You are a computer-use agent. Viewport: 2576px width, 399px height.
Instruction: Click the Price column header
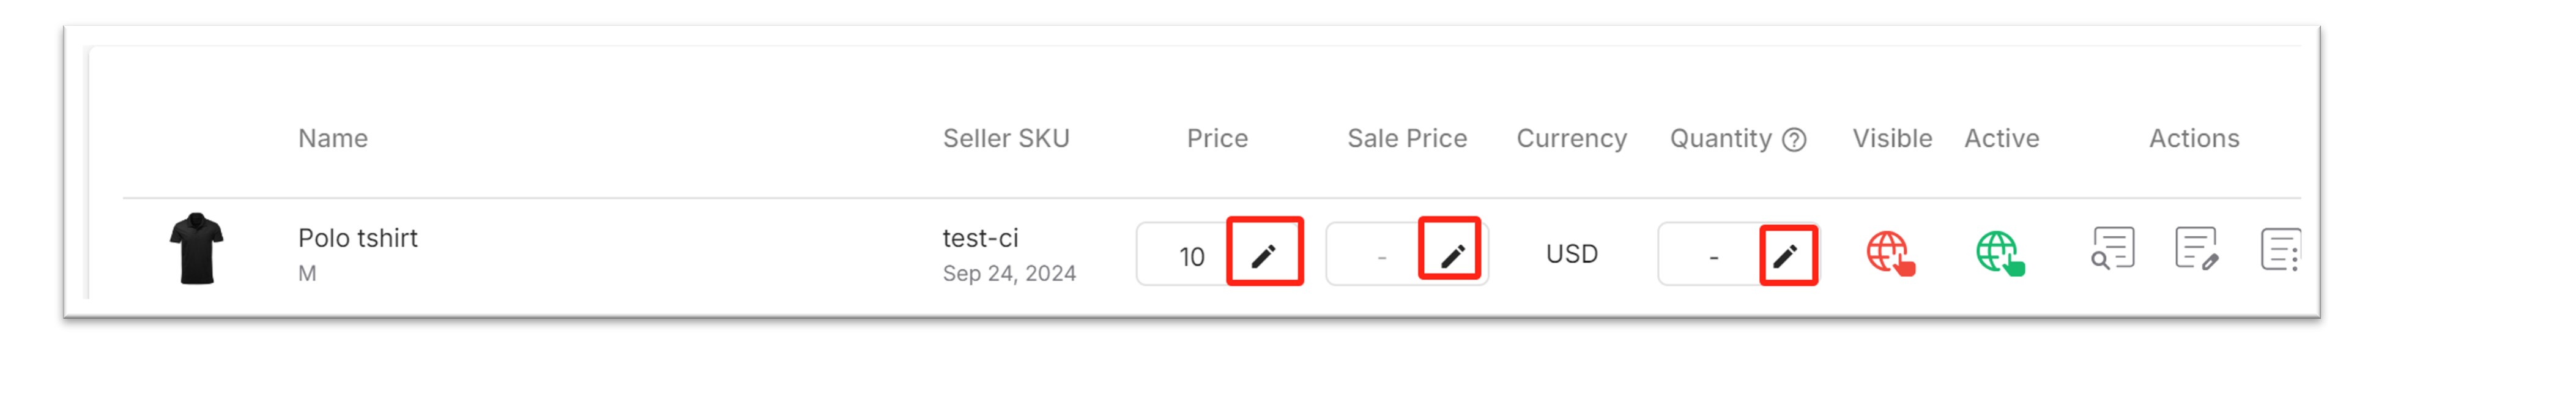click(1217, 138)
